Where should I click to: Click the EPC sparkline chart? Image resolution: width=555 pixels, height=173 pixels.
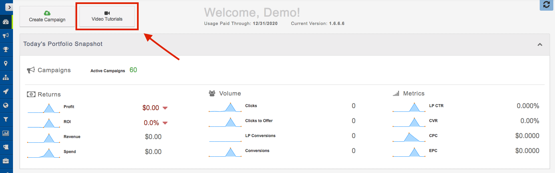[409, 152]
